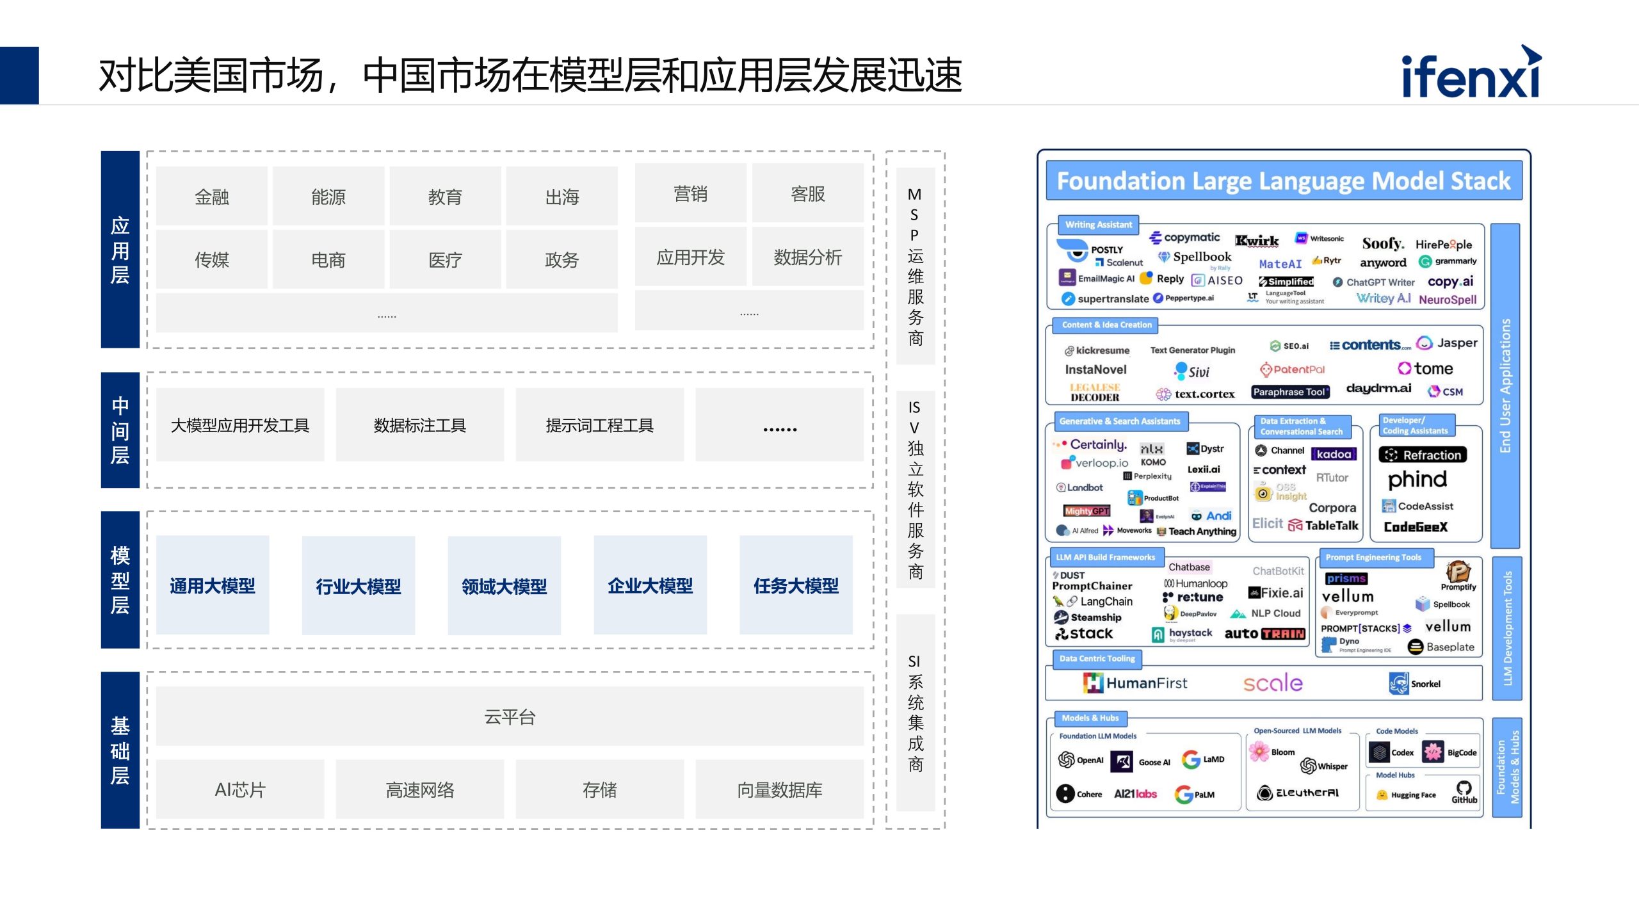Click the PaLM Google logo

(x=1195, y=795)
